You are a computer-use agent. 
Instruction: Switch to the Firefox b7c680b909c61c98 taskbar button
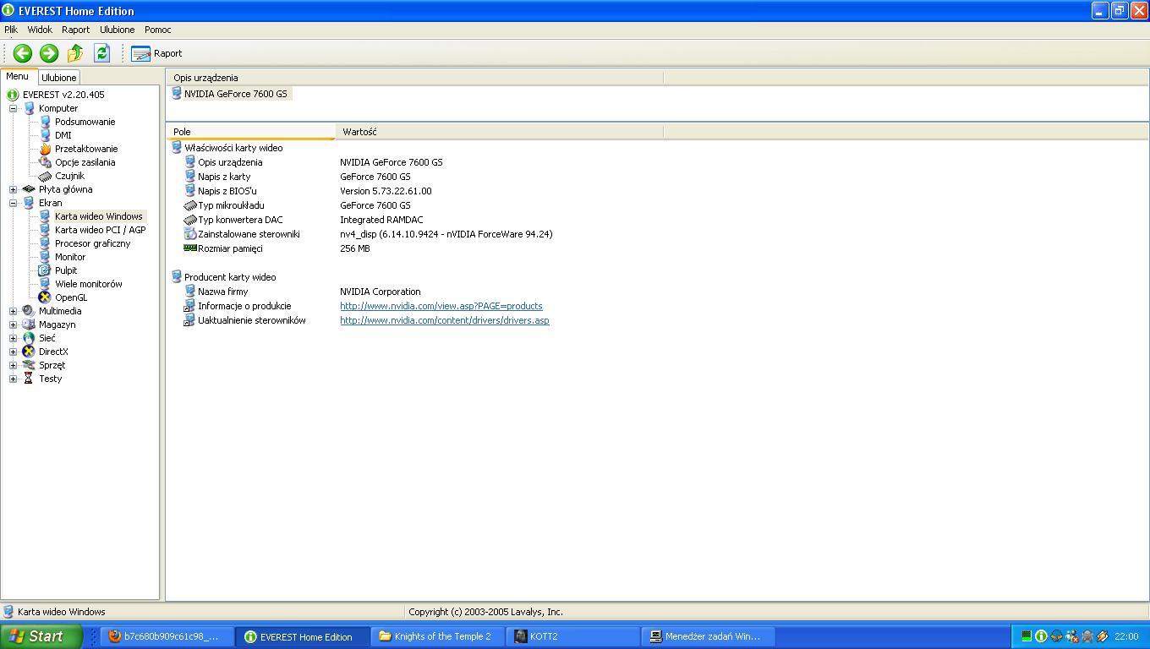167,636
